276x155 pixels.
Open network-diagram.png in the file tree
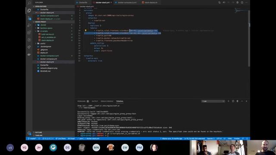(x=53, y=68)
